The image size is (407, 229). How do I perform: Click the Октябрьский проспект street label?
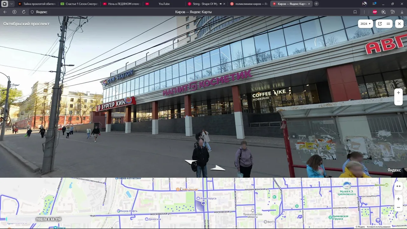(26, 24)
